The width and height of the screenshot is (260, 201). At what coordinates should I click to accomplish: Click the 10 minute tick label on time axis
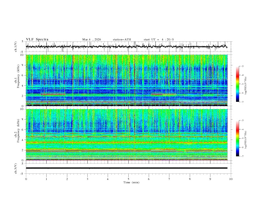click(231, 179)
